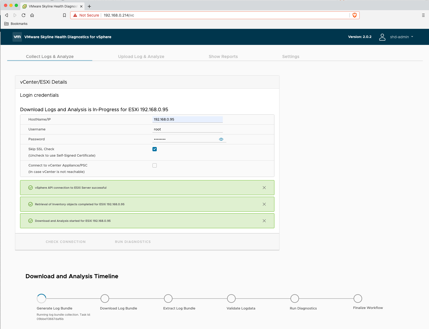Click the success checkmark on Retrieval alert
Viewport: 429px width, 329px height.
(30, 204)
